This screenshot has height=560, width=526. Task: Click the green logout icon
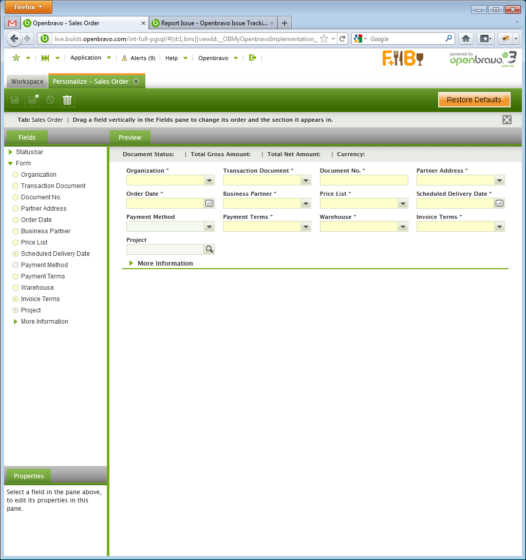(252, 58)
